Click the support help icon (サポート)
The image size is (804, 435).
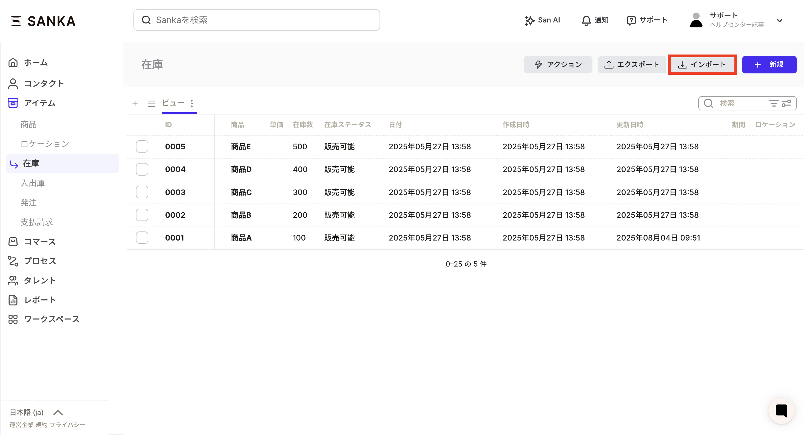pos(631,20)
